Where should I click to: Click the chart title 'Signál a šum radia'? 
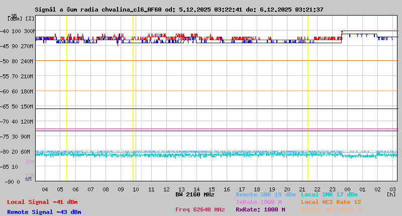pyautogui.click(x=71, y=10)
